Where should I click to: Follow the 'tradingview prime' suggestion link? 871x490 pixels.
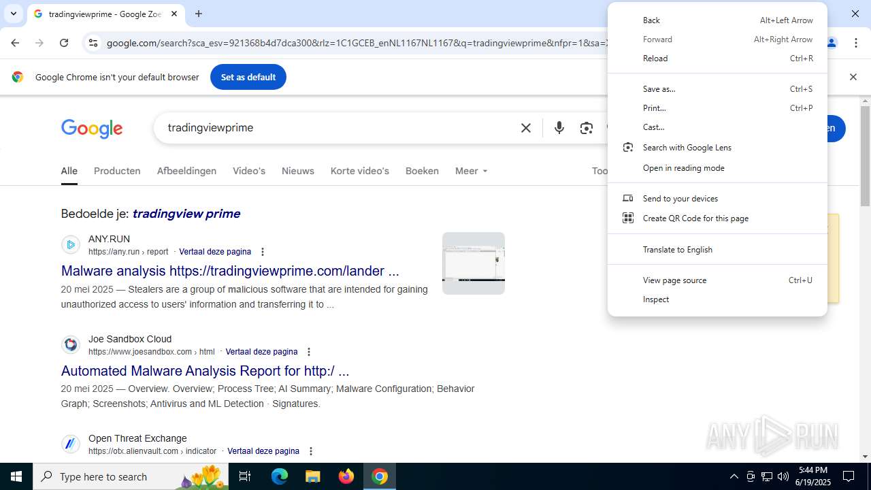point(186,214)
